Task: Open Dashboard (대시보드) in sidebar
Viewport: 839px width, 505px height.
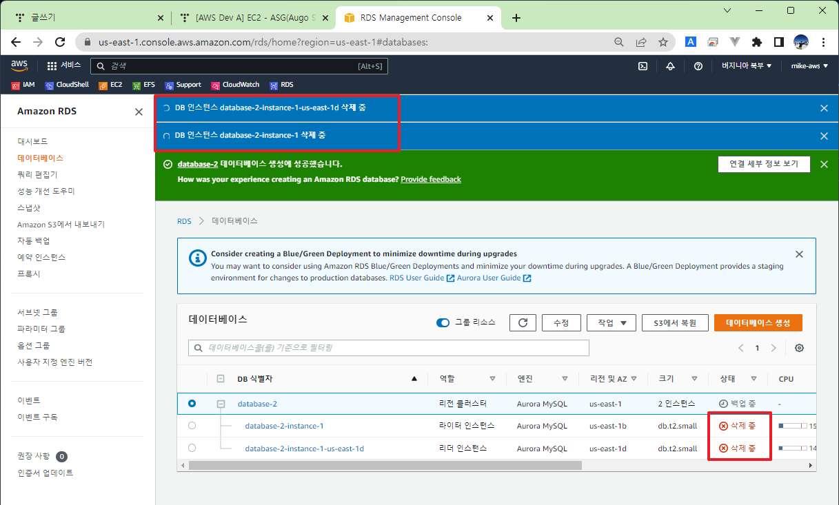Action: (x=32, y=141)
